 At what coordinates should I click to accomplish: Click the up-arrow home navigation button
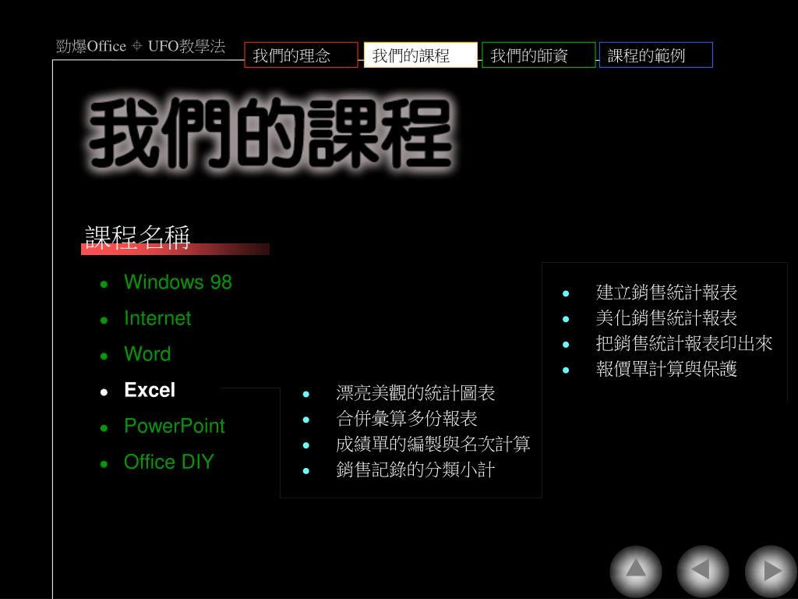636,570
